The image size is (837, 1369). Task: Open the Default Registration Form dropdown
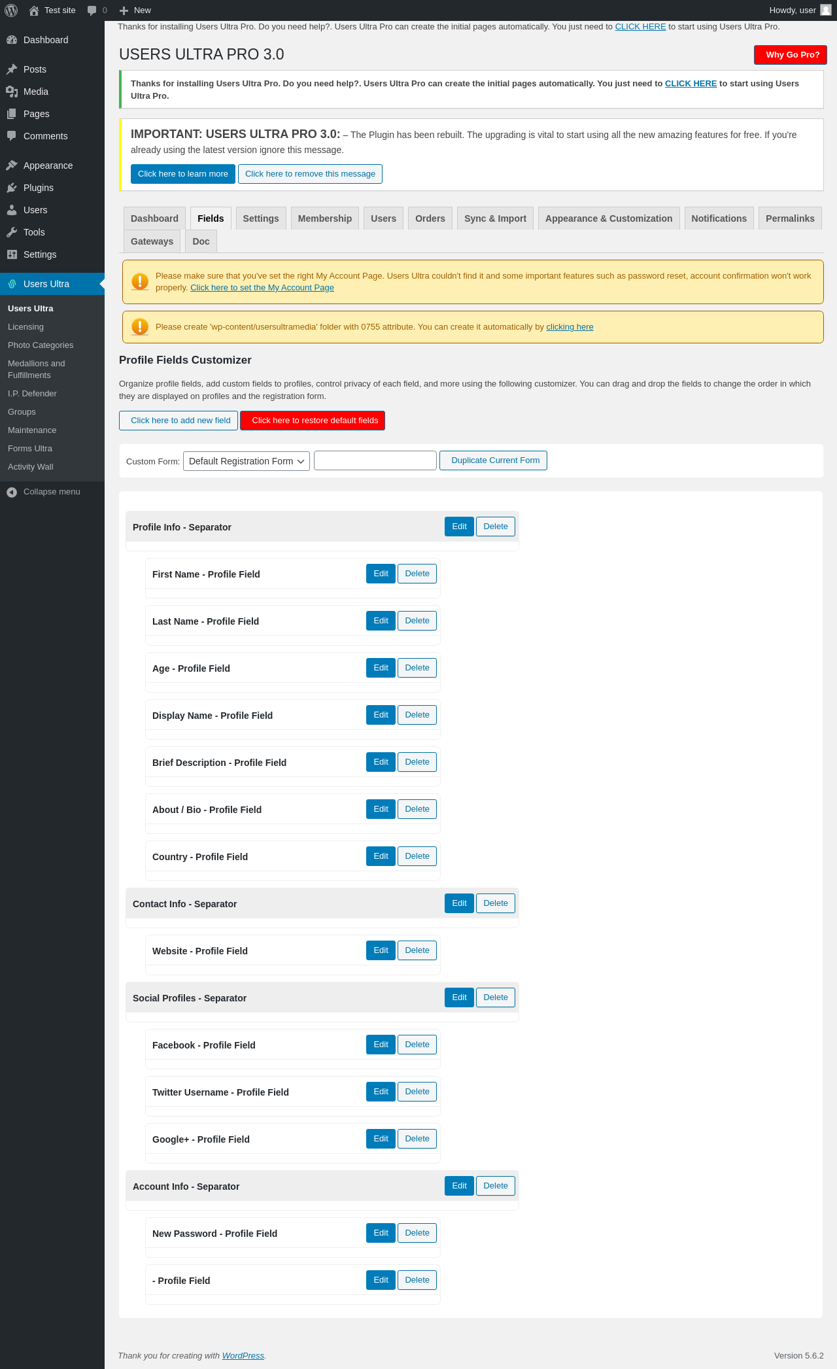pyautogui.click(x=247, y=461)
